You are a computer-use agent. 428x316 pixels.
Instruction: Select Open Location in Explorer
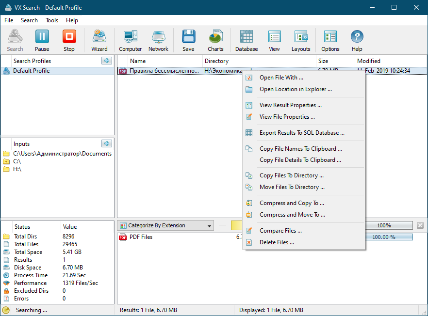click(x=304, y=89)
